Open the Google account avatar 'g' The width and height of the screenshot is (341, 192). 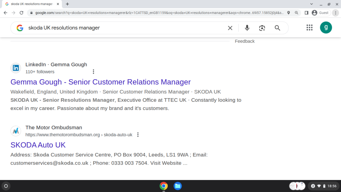(x=326, y=27)
